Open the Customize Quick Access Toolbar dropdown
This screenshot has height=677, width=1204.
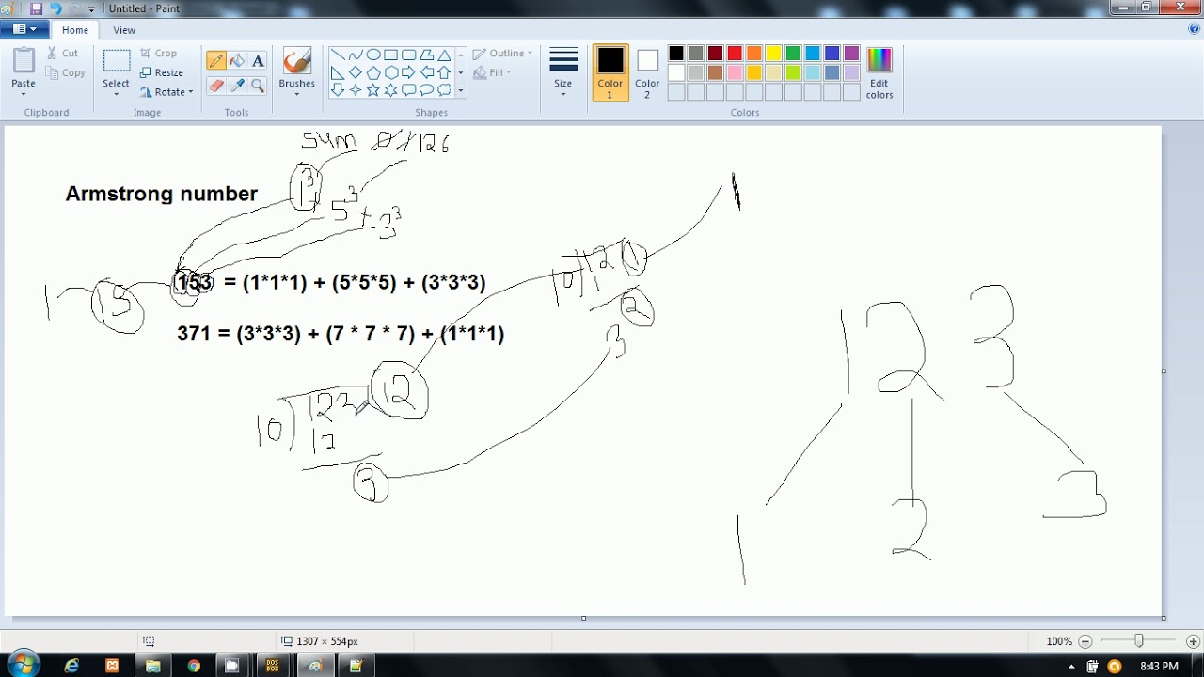pyautogui.click(x=91, y=9)
